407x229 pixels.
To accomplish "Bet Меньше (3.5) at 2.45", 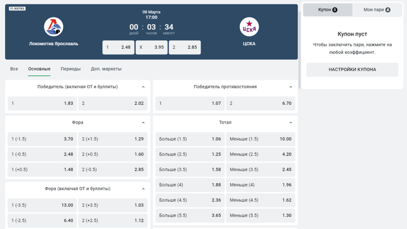I will pos(261,170).
